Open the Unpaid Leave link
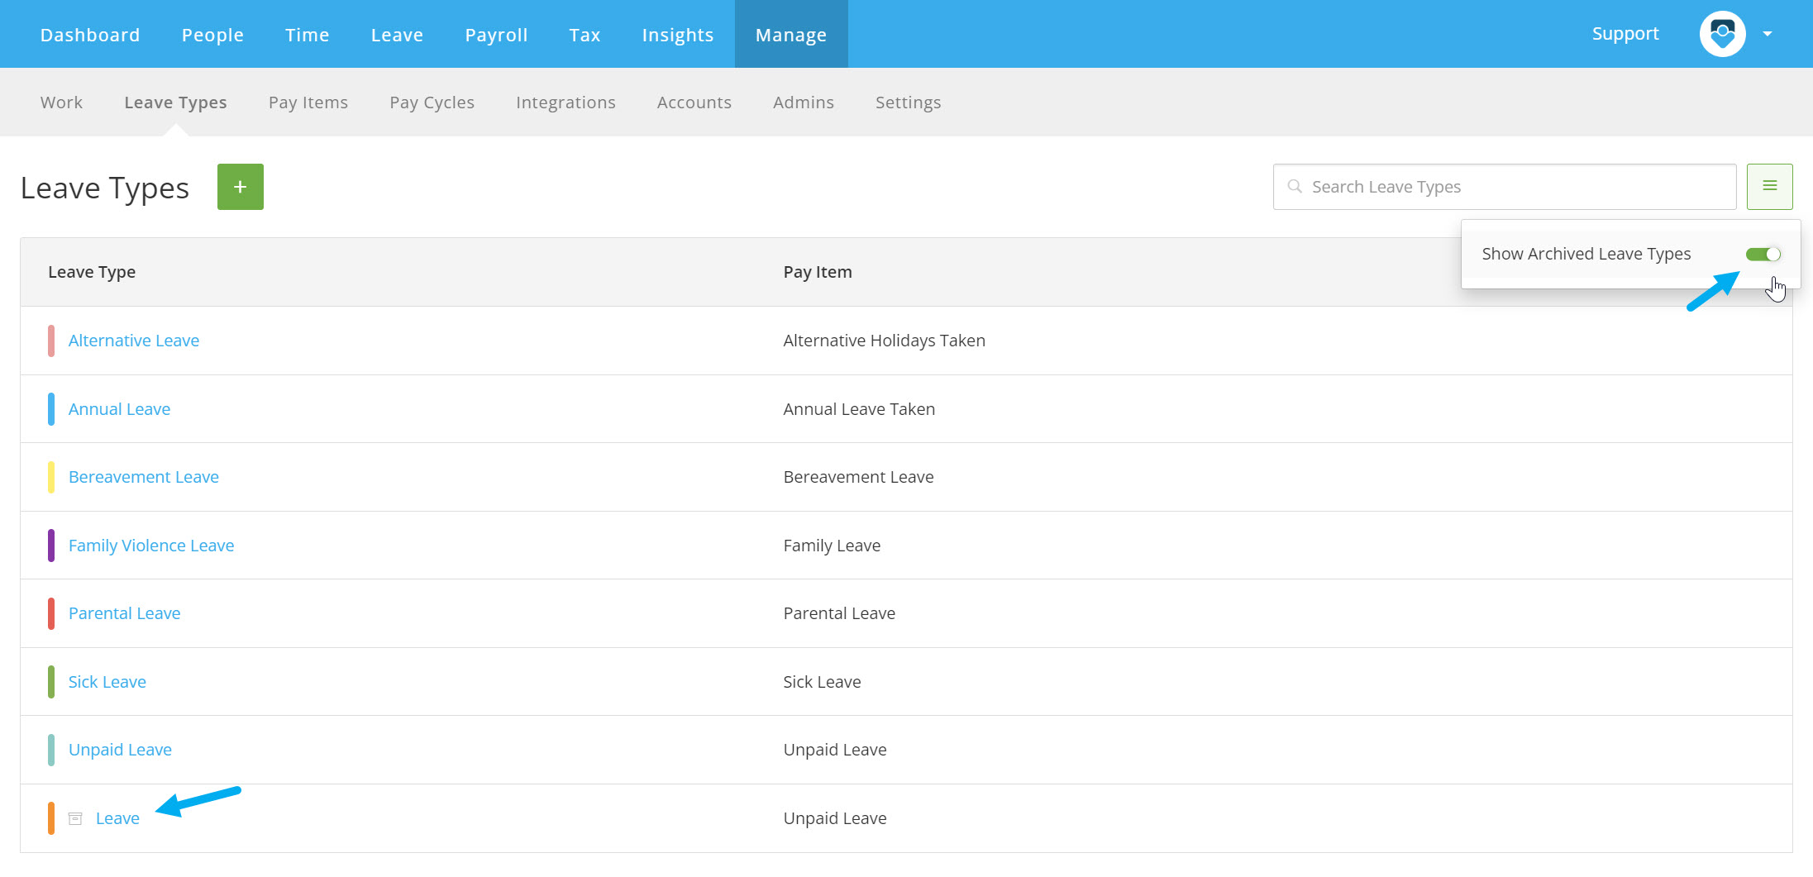Viewport: 1813px width, 877px height. pos(120,750)
